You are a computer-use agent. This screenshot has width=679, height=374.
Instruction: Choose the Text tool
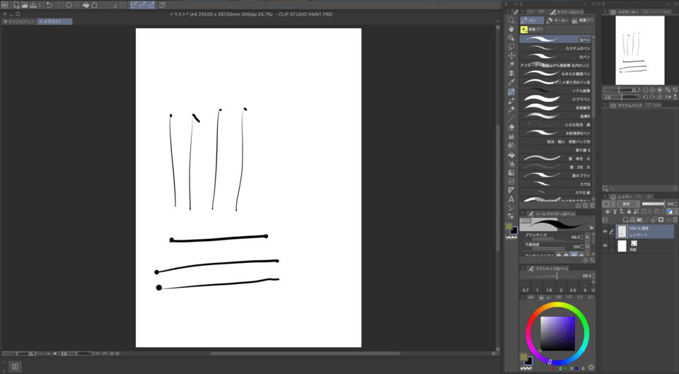(511, 199)
